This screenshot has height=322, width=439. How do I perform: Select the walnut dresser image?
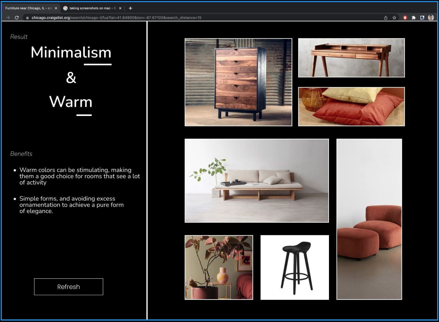238,82
